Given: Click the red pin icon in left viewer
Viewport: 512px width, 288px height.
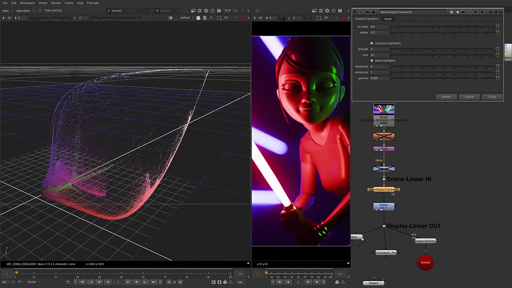Looking at the screenshot, I should [x=243, y=18].
